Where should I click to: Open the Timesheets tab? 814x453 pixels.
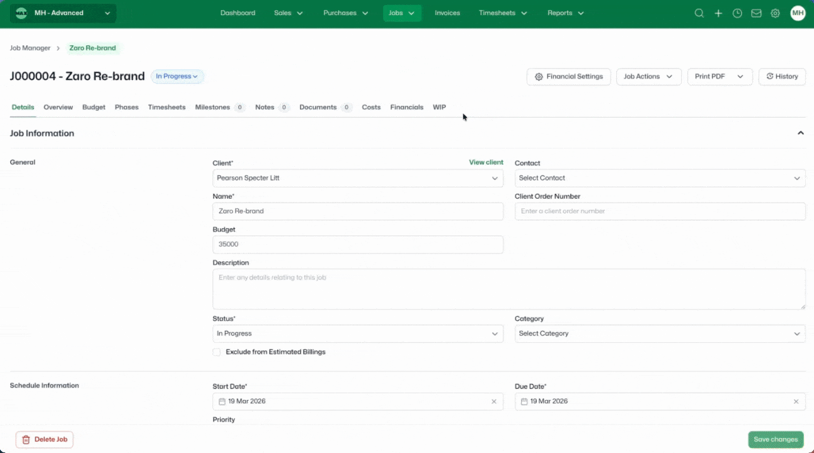tap(166, 108)
